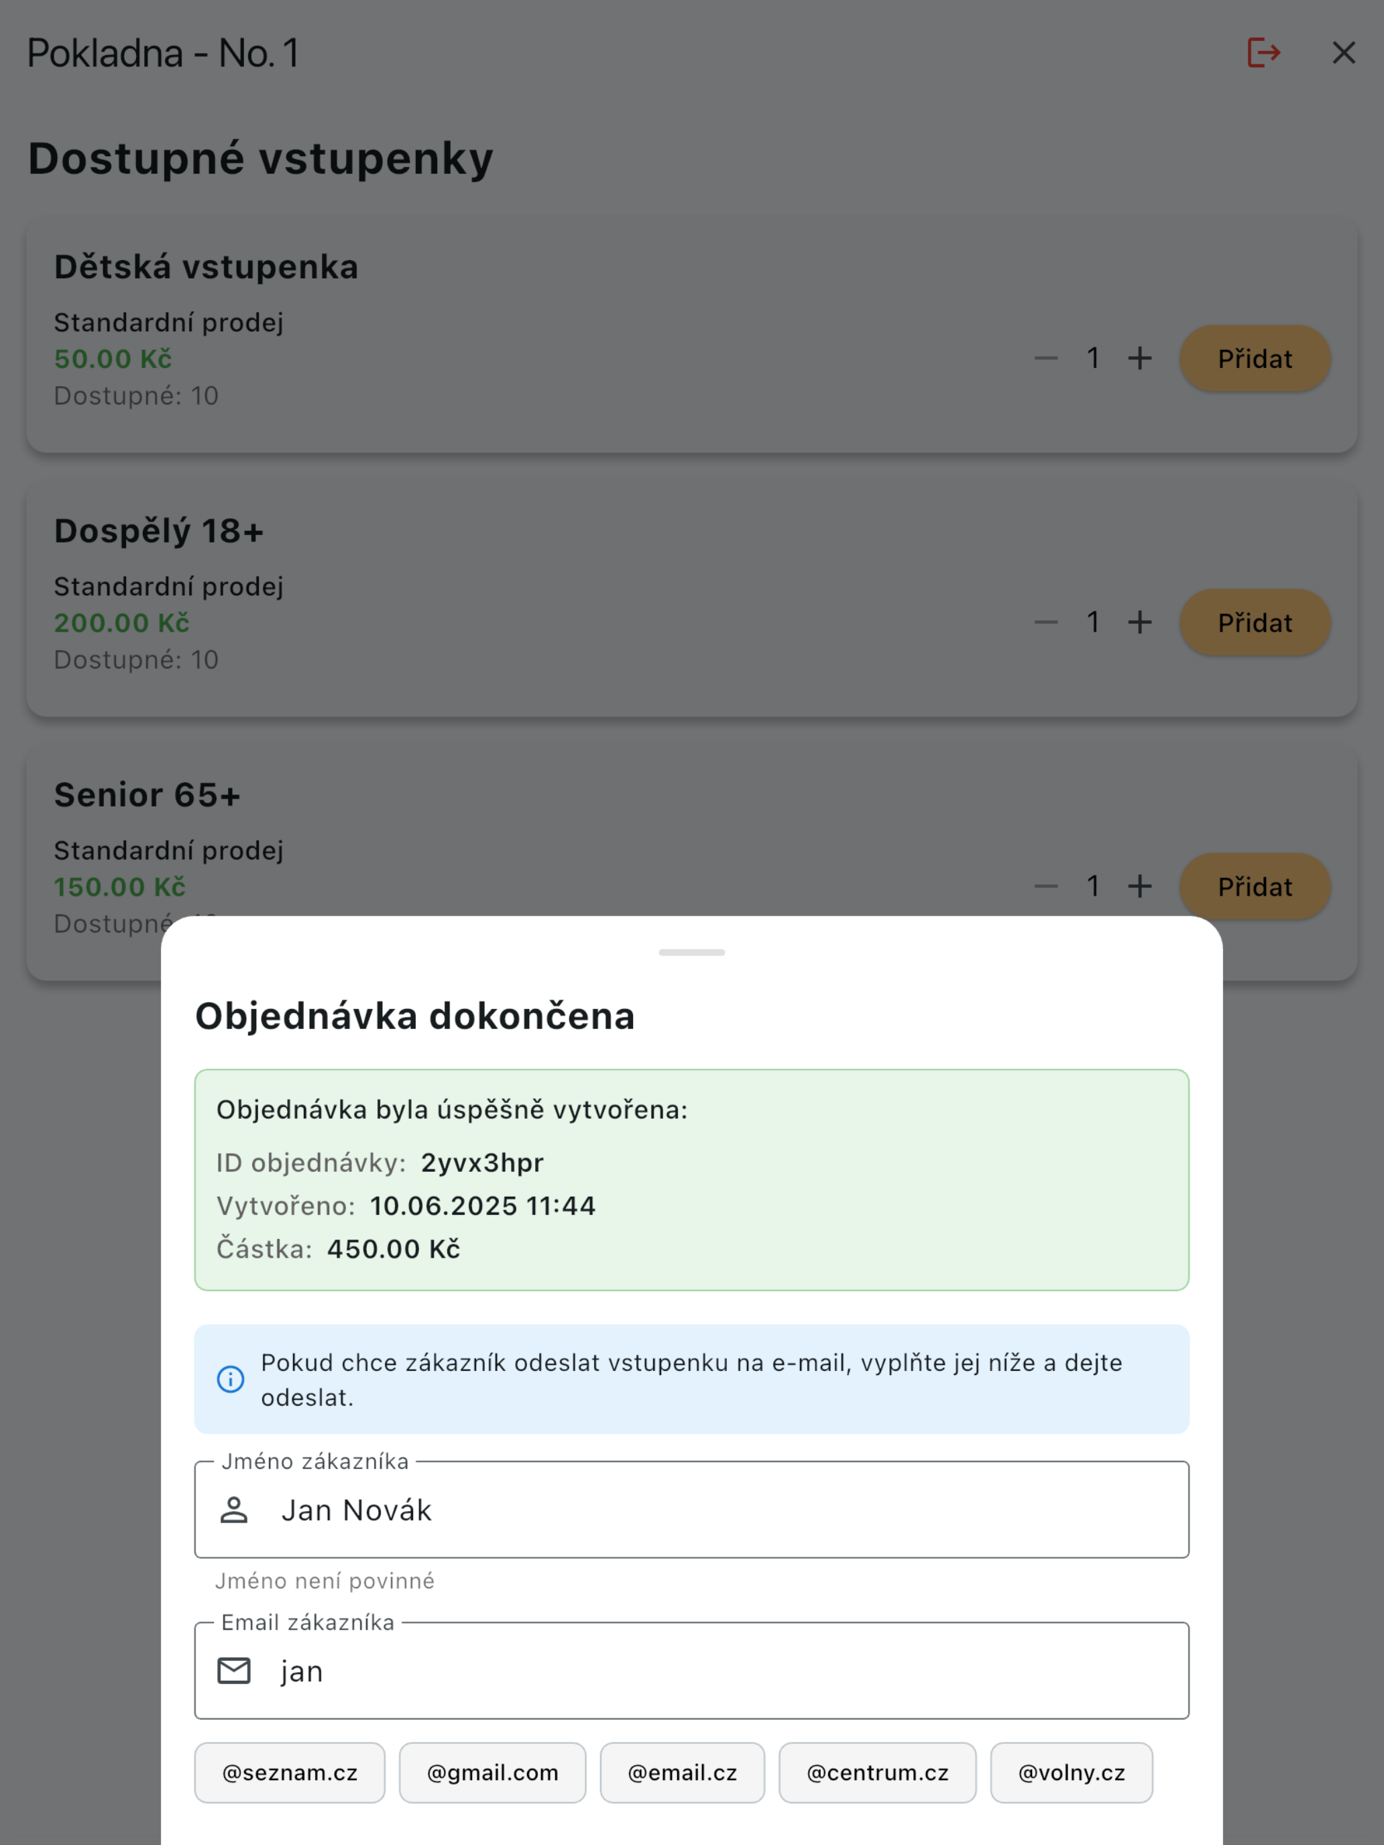
Task: Increase Dětská vstupenka quantity
Action: click(x=1139, y=359)
